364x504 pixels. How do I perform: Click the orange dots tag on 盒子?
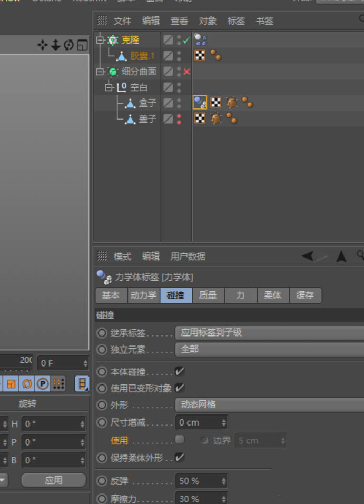pos(247,103)
